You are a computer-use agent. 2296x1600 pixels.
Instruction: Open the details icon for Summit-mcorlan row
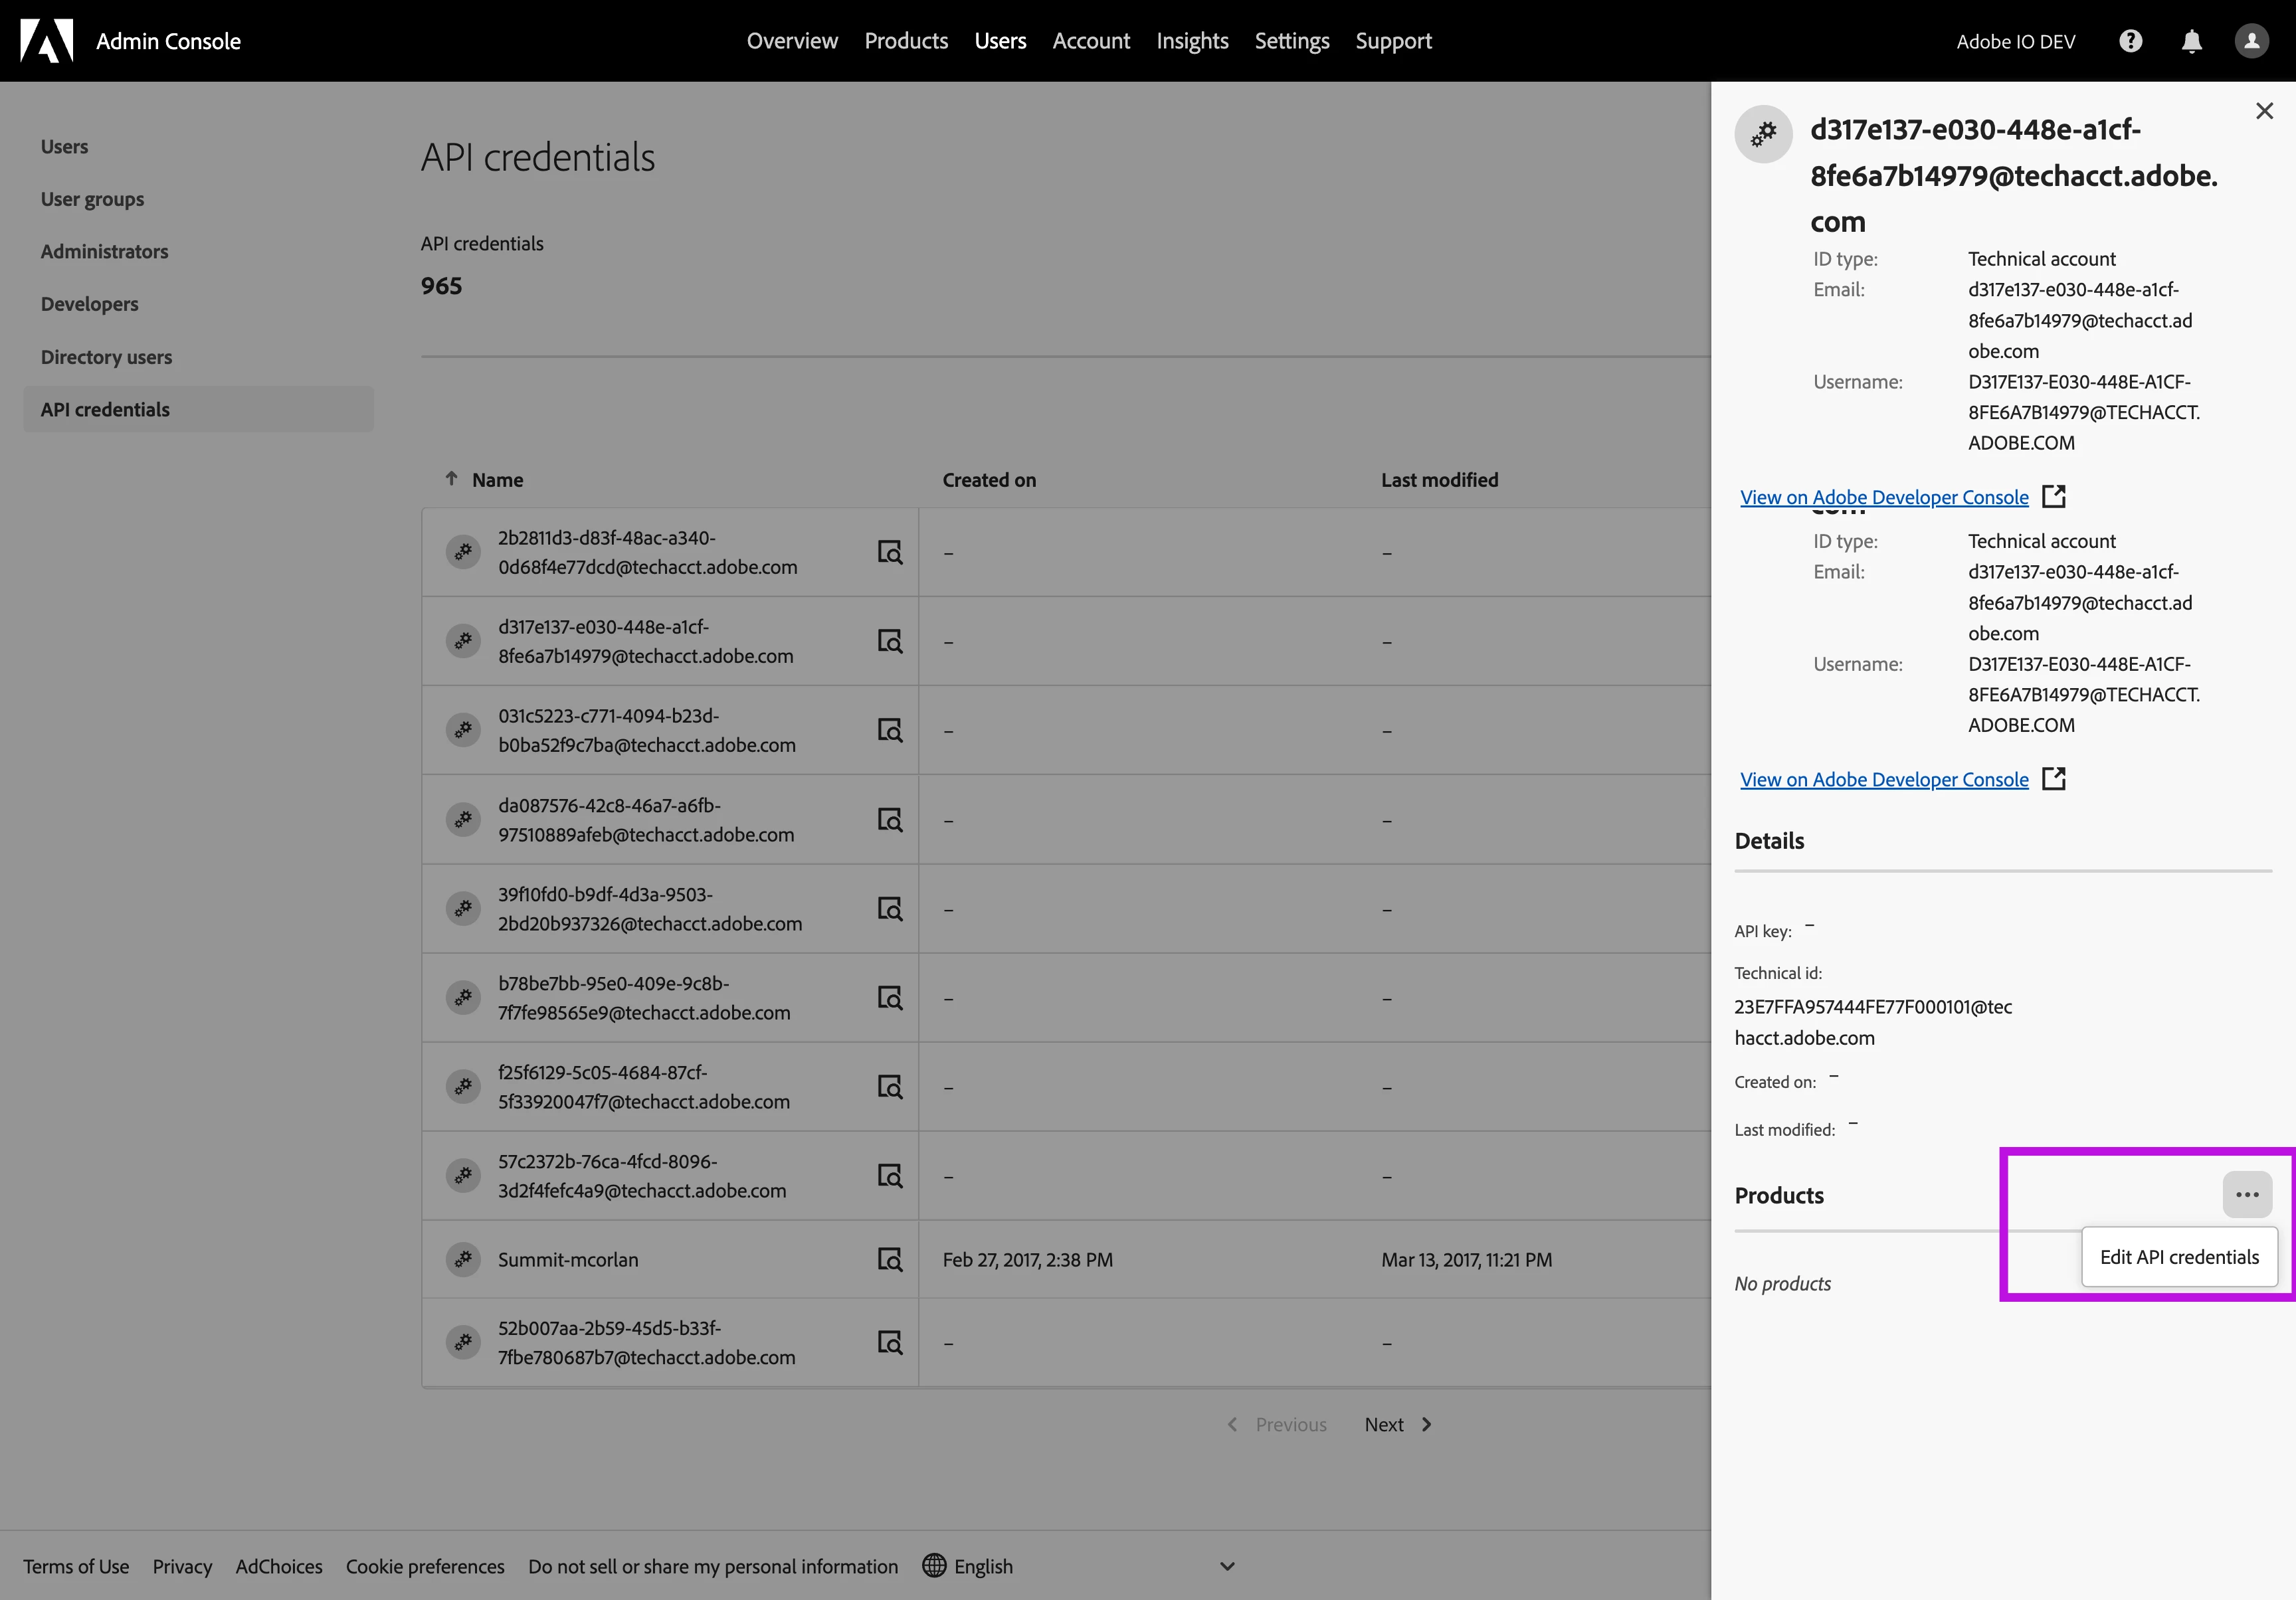(x=889, y=1259)
